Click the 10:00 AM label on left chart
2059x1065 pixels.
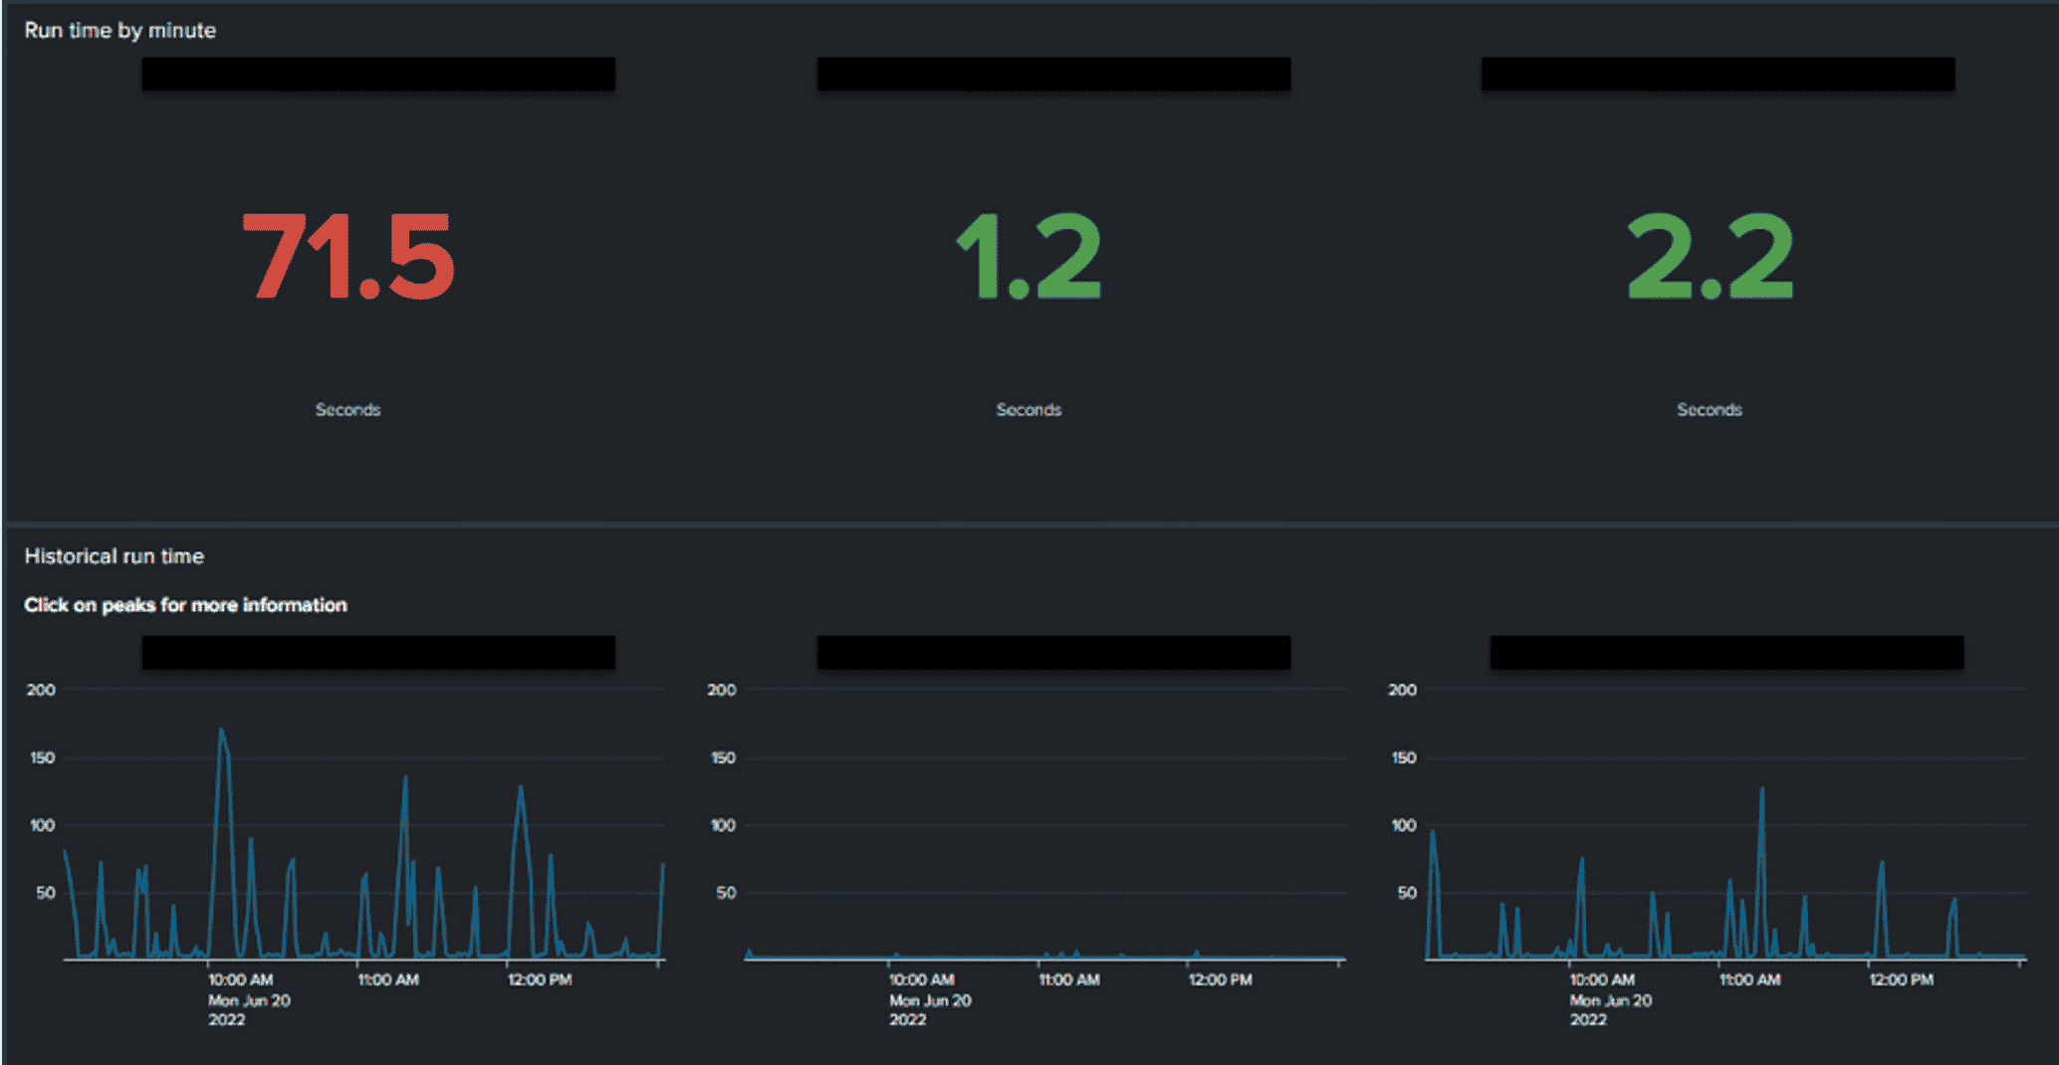coord(240,980)
